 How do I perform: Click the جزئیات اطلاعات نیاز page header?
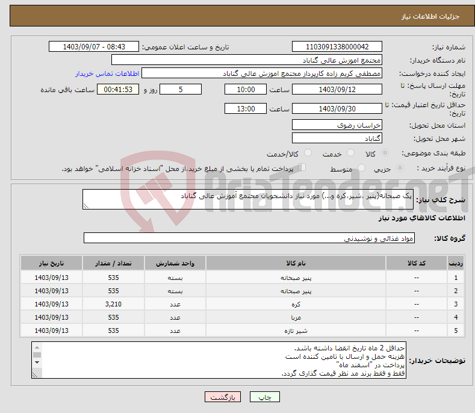pos(430,16)
